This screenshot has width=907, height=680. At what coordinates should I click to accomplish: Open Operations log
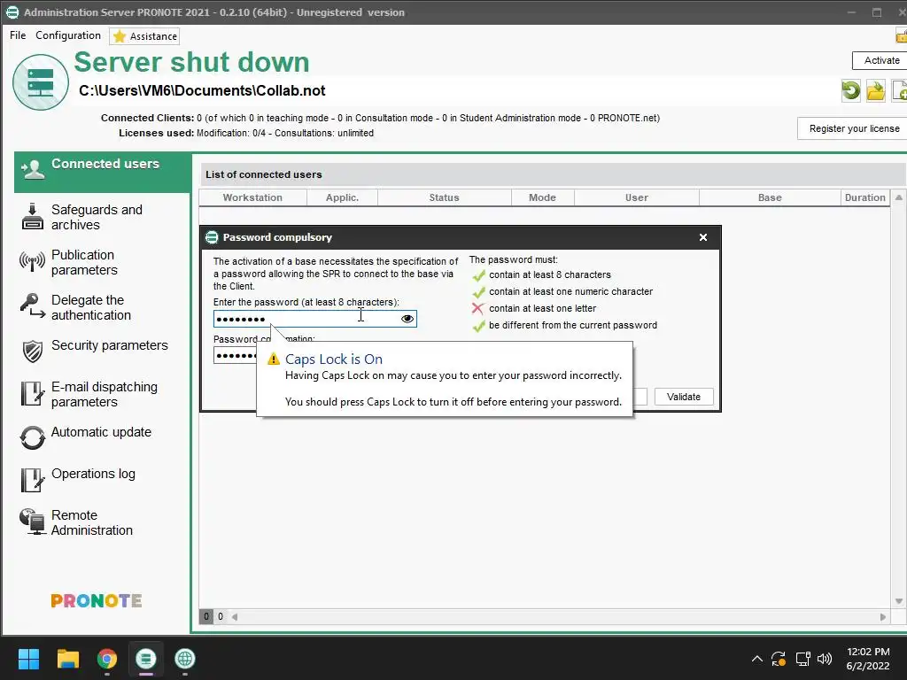(93, 474)
